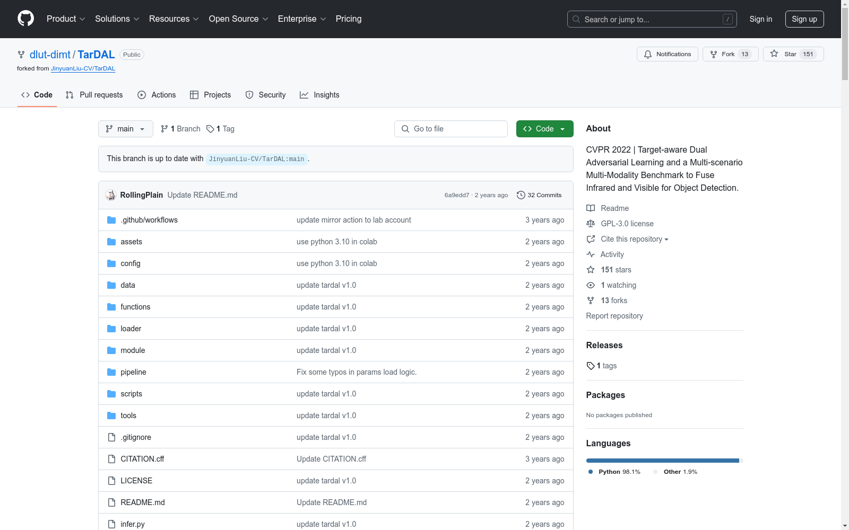
Task: Expand the Product menu
Action: pyautogui.click(x=66, y=19)
